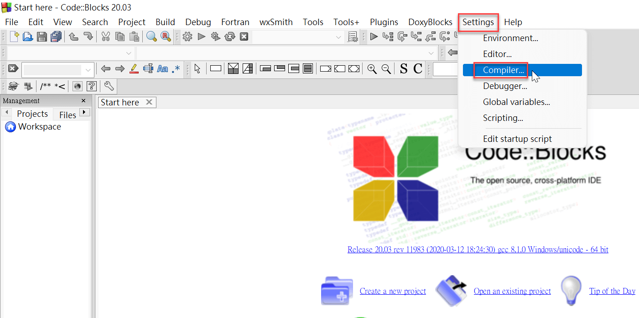
Task: Open DoxyBlocks preferences wrench icon
Action: pyautogui.click(x=109, y=86)
